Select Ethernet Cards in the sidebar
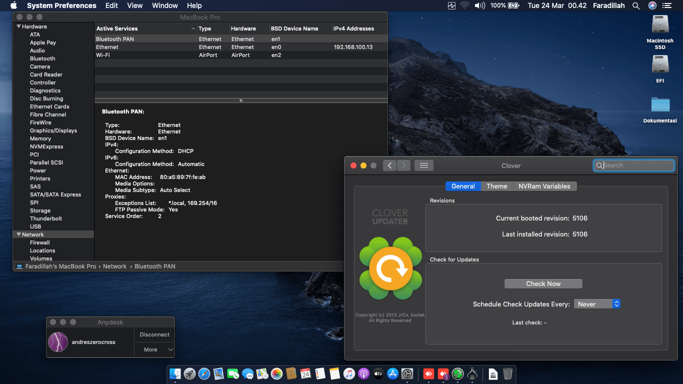This screenshot has width=683, height=384. coord(49,106)
